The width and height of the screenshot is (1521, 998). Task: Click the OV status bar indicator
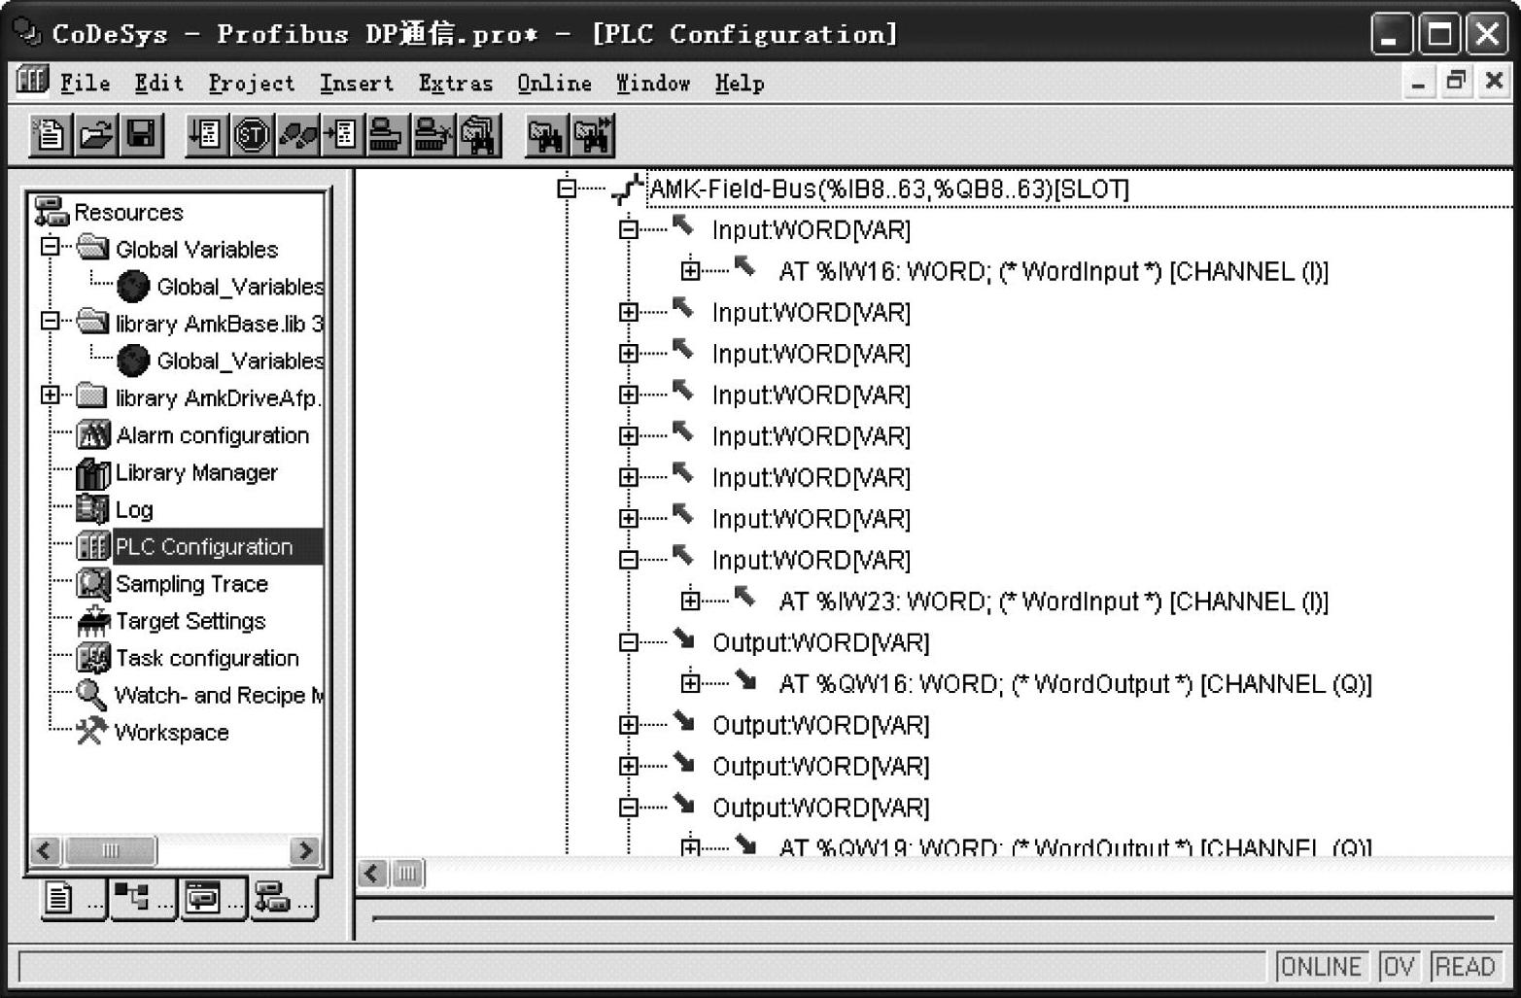coord(1399,966)
